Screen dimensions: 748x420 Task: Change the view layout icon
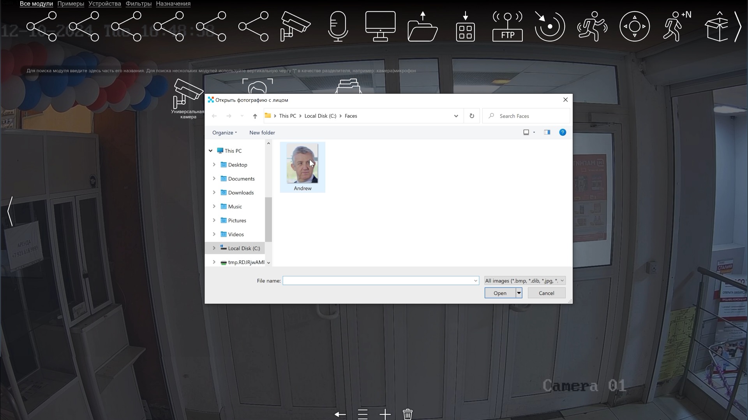pyautogui.click(x=526, y=133)
